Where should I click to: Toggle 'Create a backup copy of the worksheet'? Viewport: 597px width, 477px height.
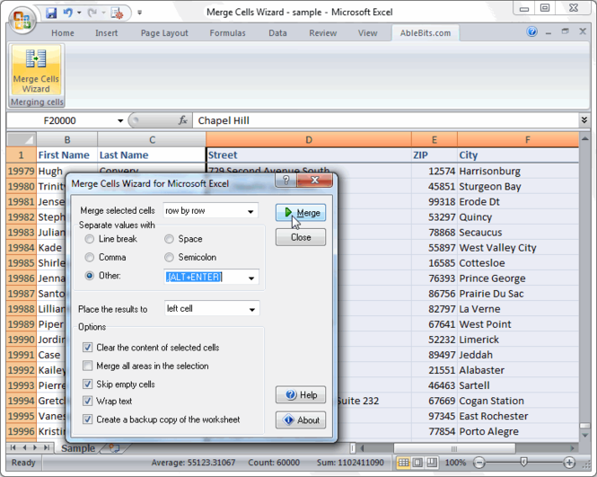coord(88,420)
